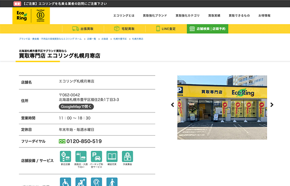
Task: Click the 札幌月寒店 breadcrumb
Action: coord(138,39)
